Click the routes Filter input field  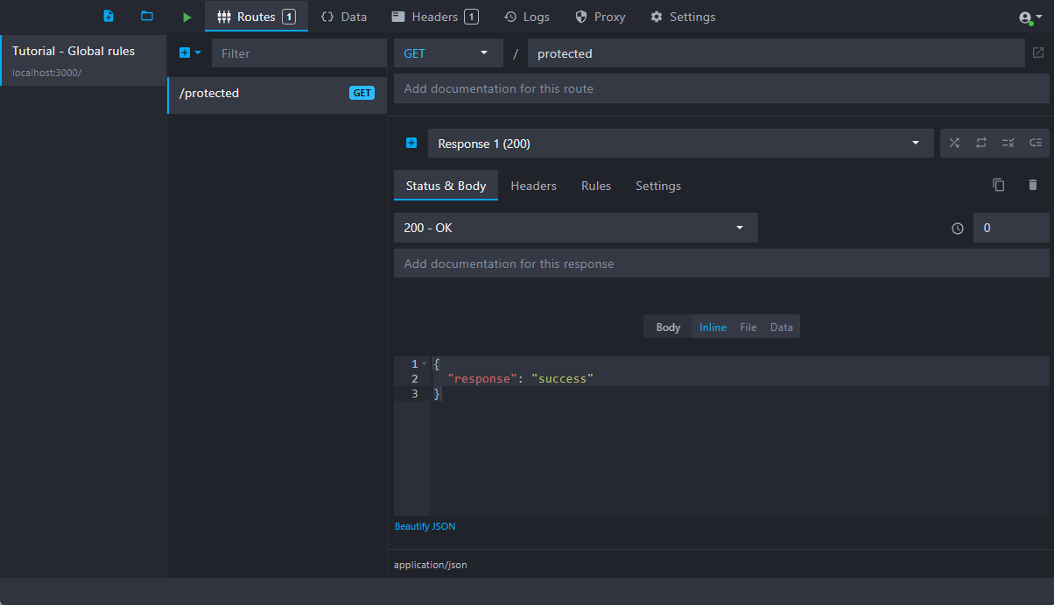point(298,53)
